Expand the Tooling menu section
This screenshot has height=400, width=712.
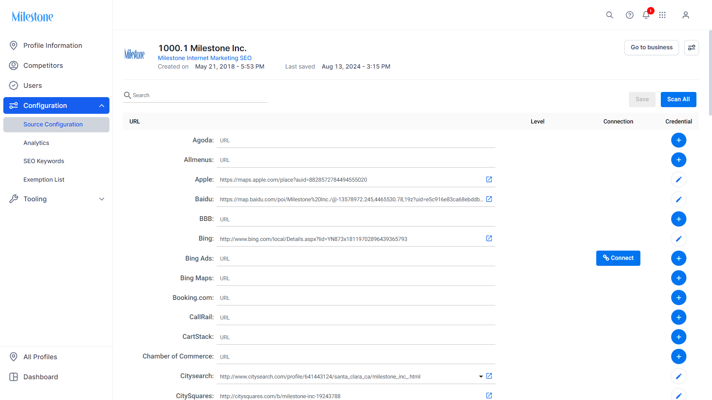pos(102,199)
